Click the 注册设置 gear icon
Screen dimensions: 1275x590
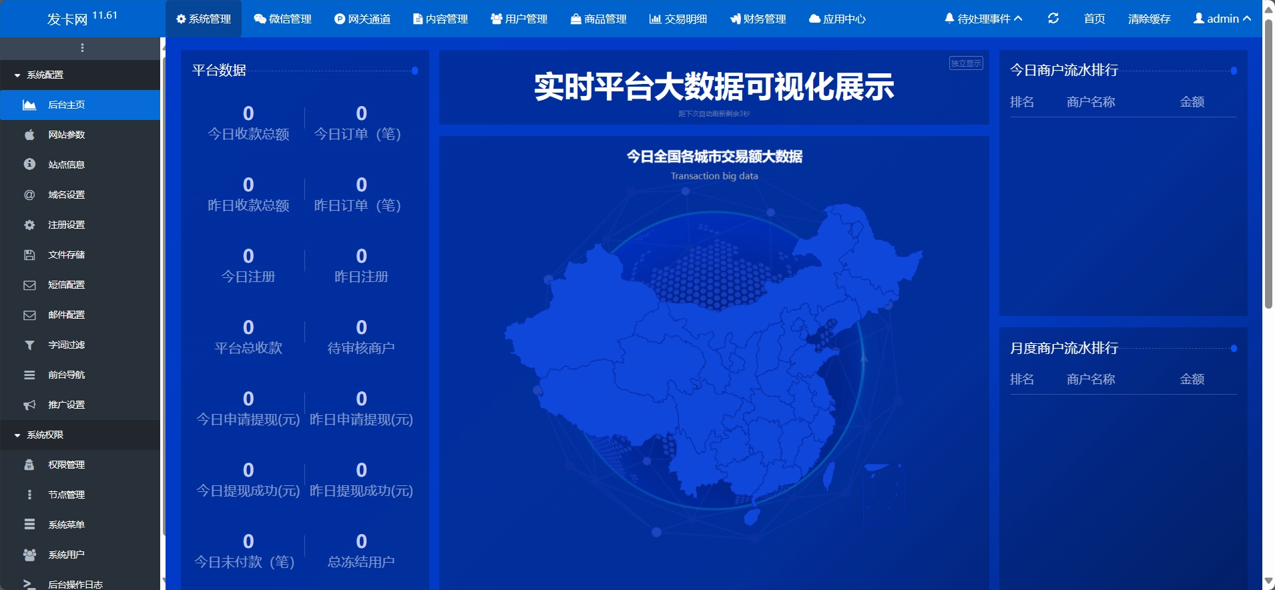(x=29, y=225)
